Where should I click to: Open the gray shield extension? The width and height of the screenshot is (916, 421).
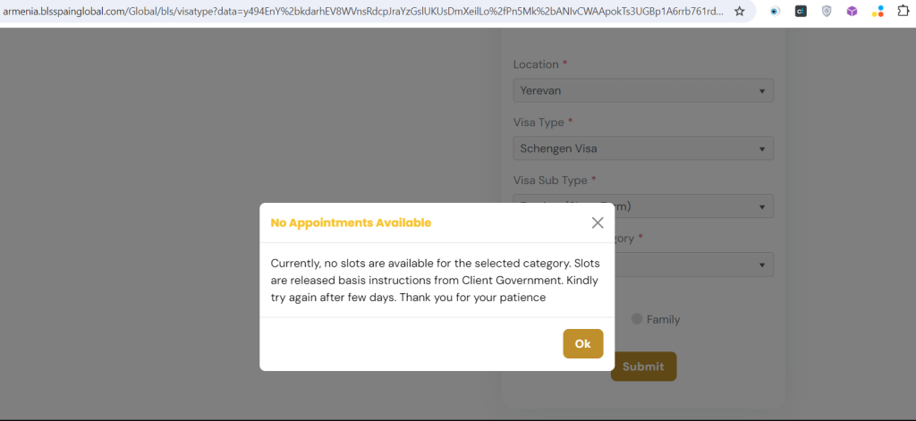pos(826,11)
